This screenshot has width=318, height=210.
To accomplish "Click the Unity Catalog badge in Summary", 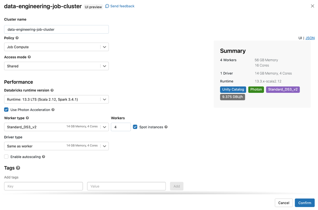I will pyautogui.click(x=233, y=89).
